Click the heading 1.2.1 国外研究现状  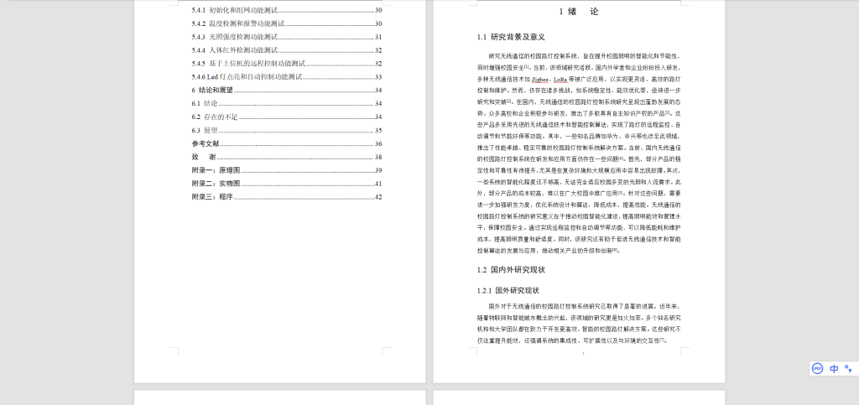pos(512,290)
